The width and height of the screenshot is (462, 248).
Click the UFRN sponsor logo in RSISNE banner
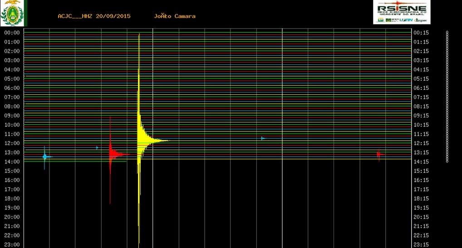click(406, 20)
